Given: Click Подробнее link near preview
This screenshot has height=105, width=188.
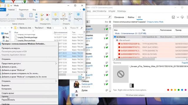Looking at the screenshot, I should [185, 63].
